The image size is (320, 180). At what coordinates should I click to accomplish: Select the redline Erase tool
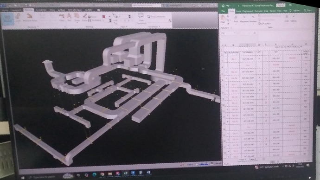84,17
